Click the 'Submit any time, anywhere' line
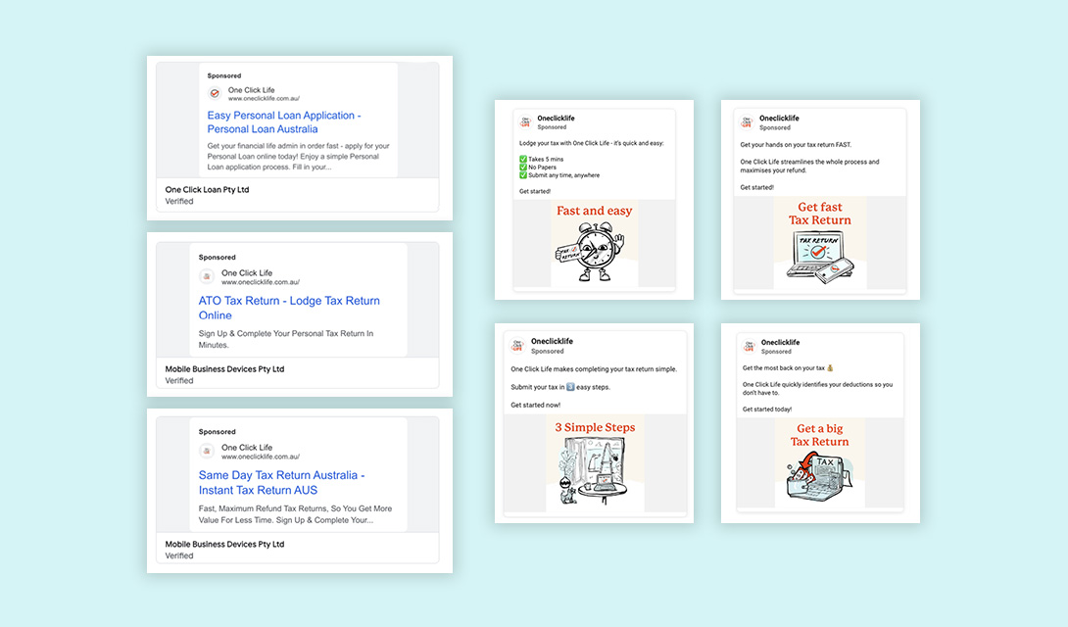Image resolution: width=1068 pixels, height=627 pixels. 559,175
